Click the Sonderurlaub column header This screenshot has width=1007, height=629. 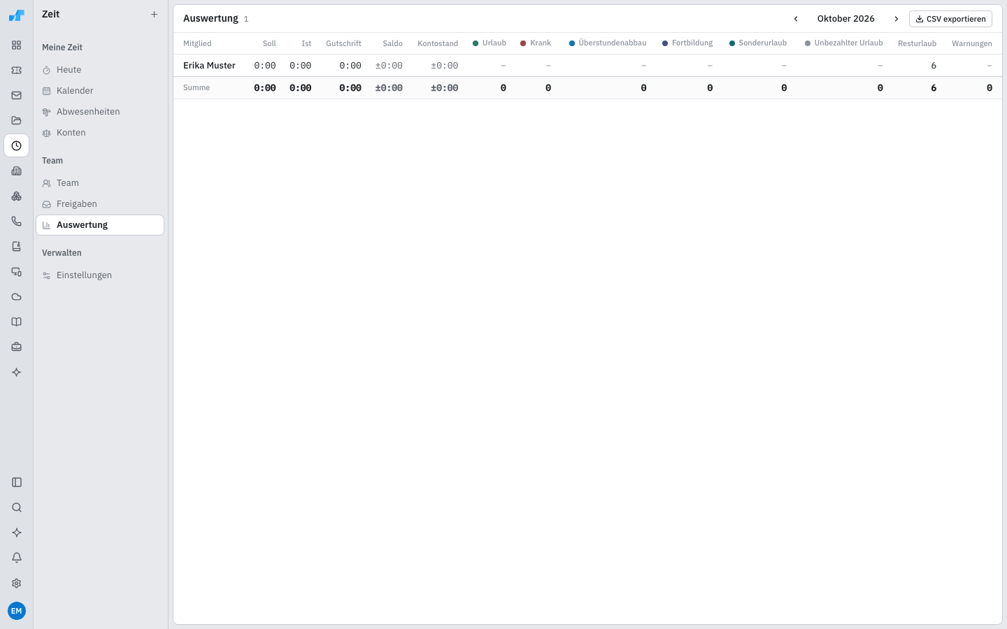[758, 43]
